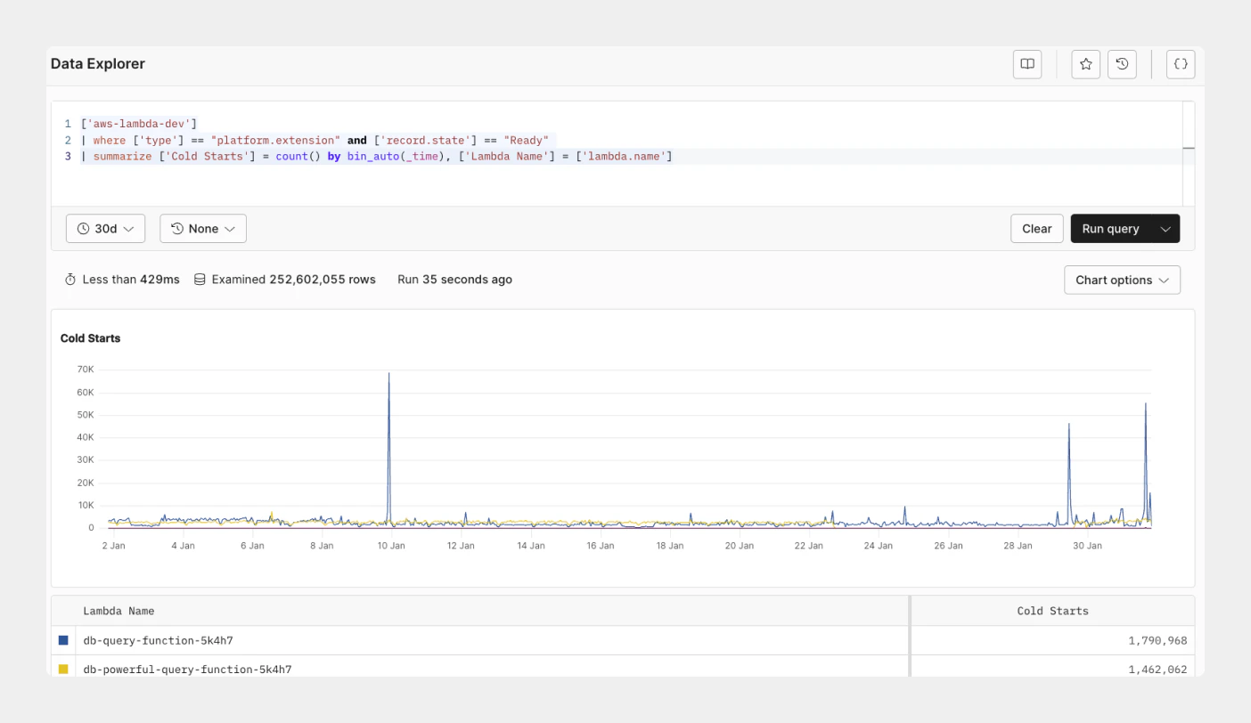Open the query documentation book icon
This screenshot has height=723, width=1251.
click(1026, 64)
